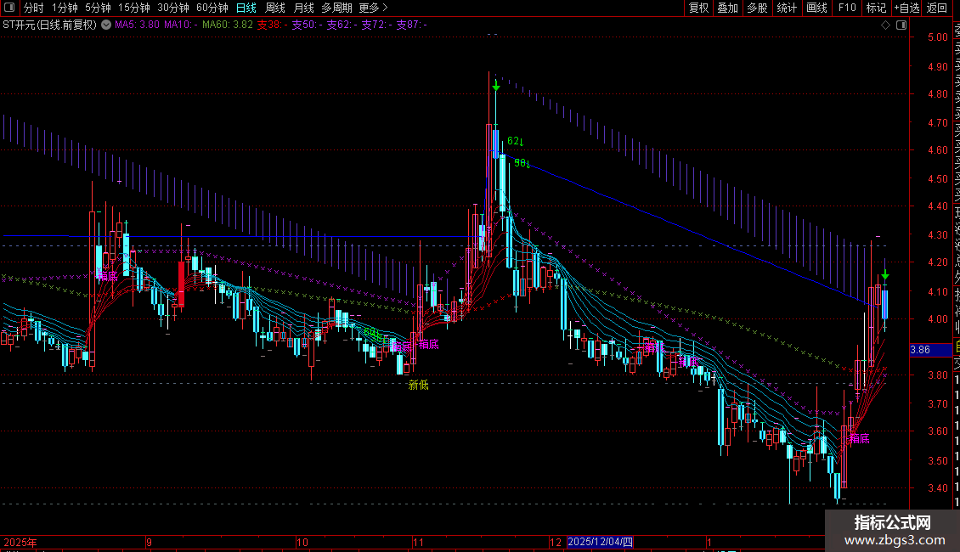
Task: Click the 支38 indicator label
Action: point(272,25)
